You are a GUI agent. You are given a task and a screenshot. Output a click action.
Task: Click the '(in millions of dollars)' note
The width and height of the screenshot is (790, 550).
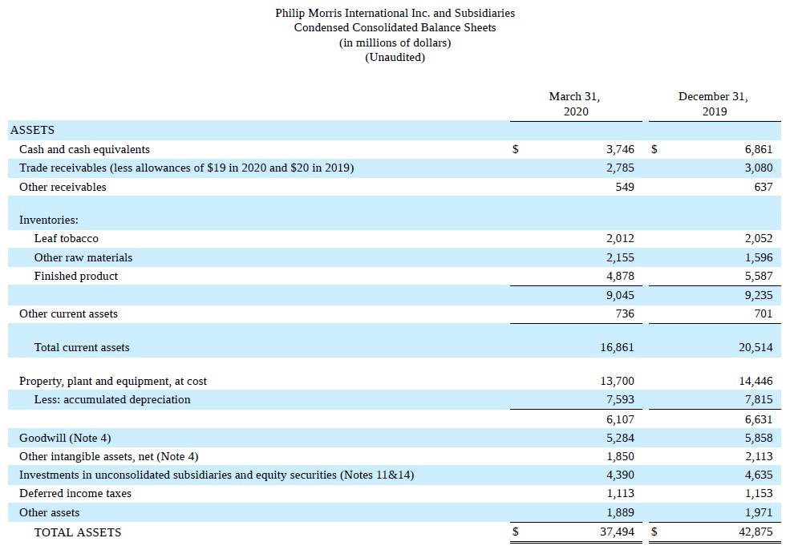click(395, 42)
